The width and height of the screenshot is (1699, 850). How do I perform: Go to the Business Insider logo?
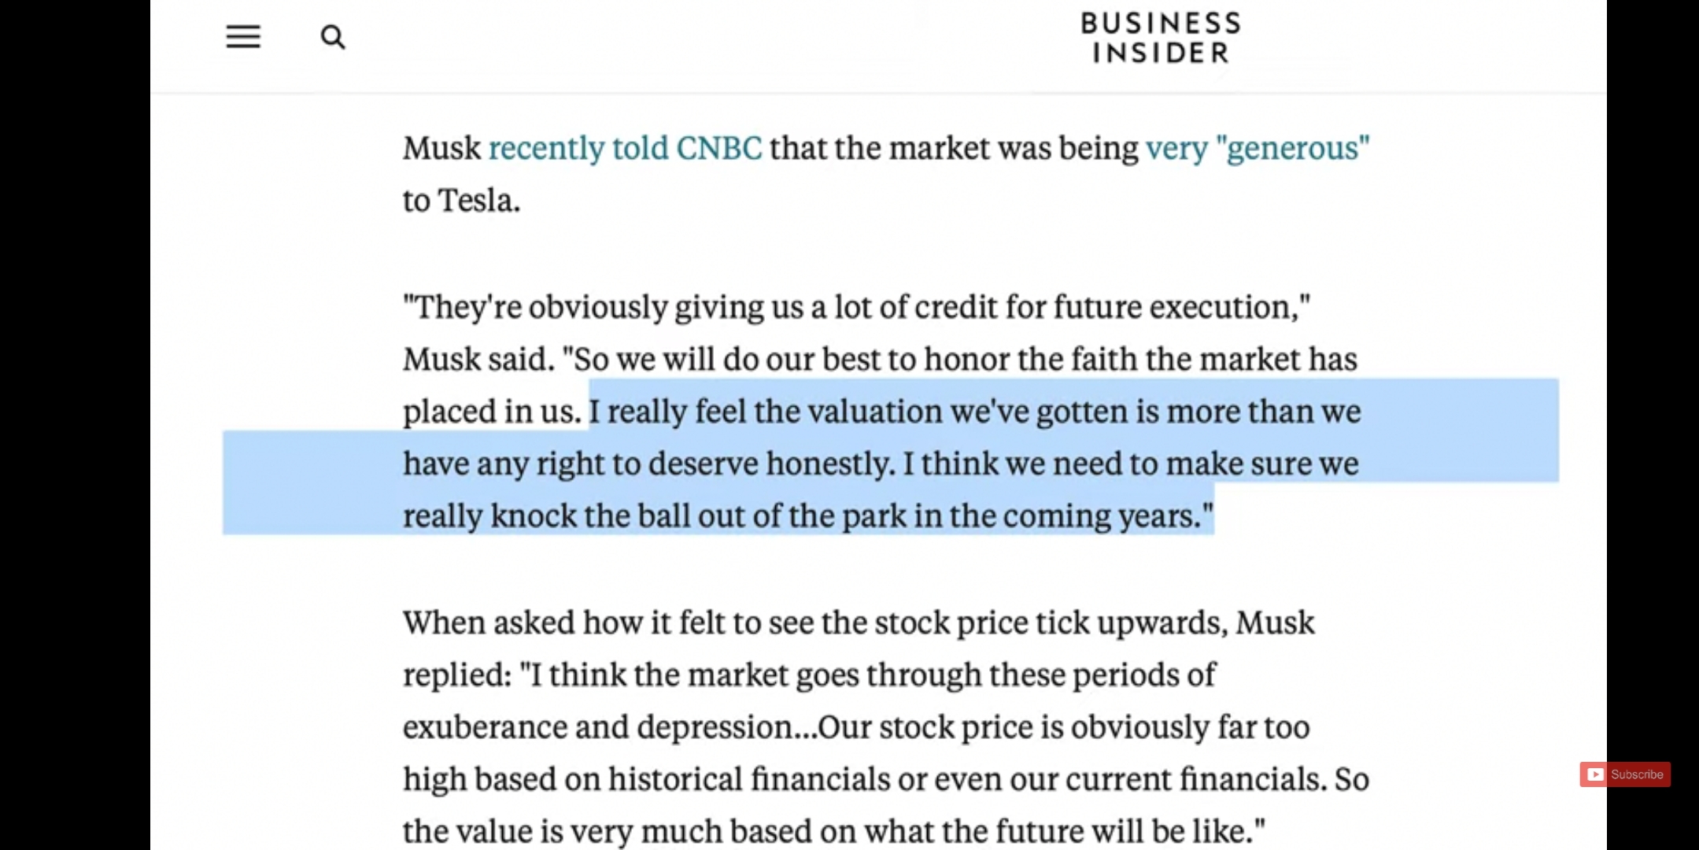pyautogui.click(x=1161, y=38)
